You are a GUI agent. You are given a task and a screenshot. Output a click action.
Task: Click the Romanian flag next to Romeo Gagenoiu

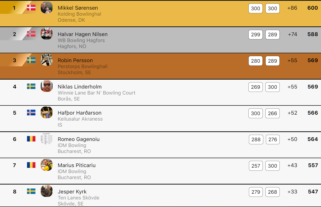pos(31,139)
